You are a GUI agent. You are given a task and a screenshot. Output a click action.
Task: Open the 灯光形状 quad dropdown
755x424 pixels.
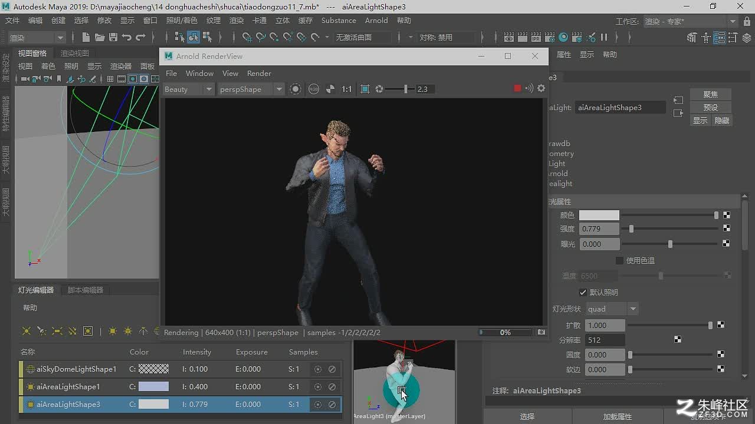[x=612, y=309]
